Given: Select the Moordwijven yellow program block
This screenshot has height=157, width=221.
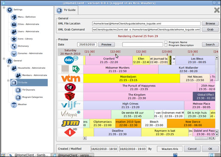Looking at the screenshot, I should point(132,78).
